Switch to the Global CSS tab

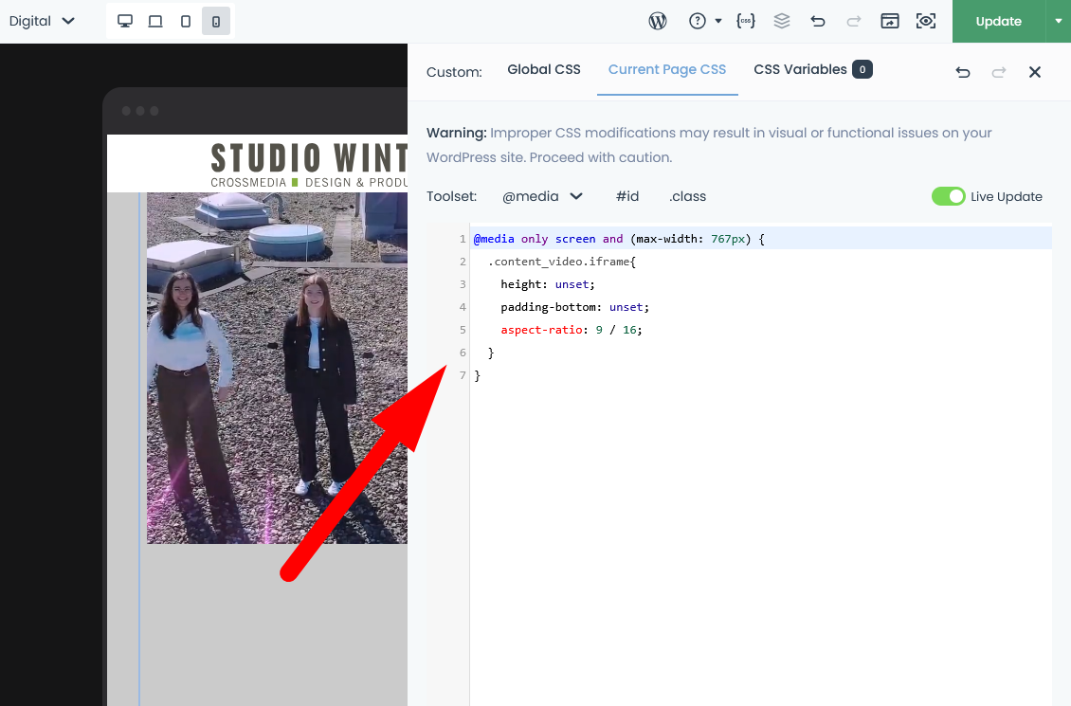tap(544, 69)
